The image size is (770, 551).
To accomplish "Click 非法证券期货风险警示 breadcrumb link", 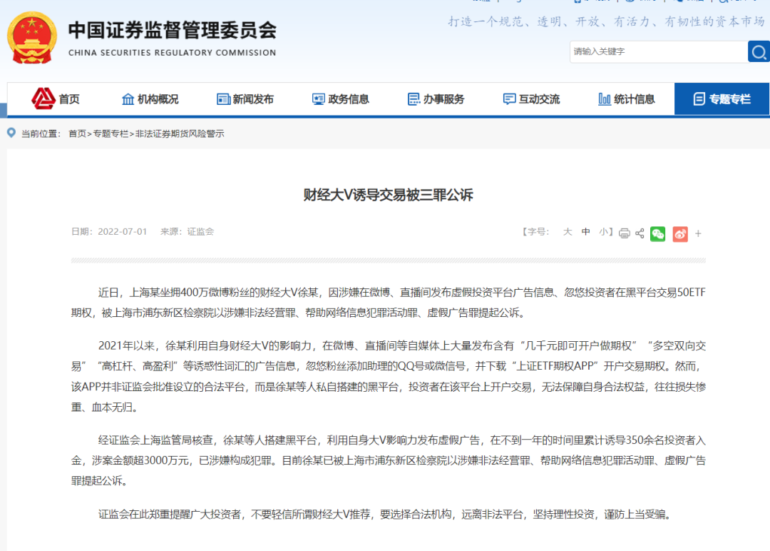I will click(x=180, y=133).
